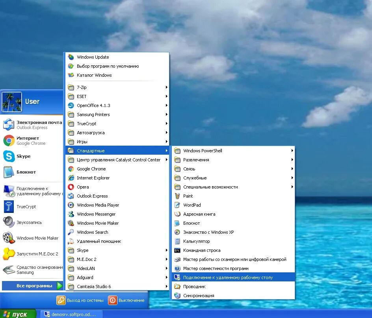Open Camtasia Studio 6 folder
This screenshot has height=318, width=372.
click(117, 287)
